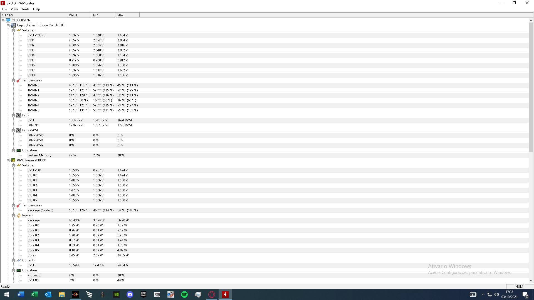Screen dimensions: 534x300
Task: Collapse the Ryzen Voltages group
Action: pos(13,166)
